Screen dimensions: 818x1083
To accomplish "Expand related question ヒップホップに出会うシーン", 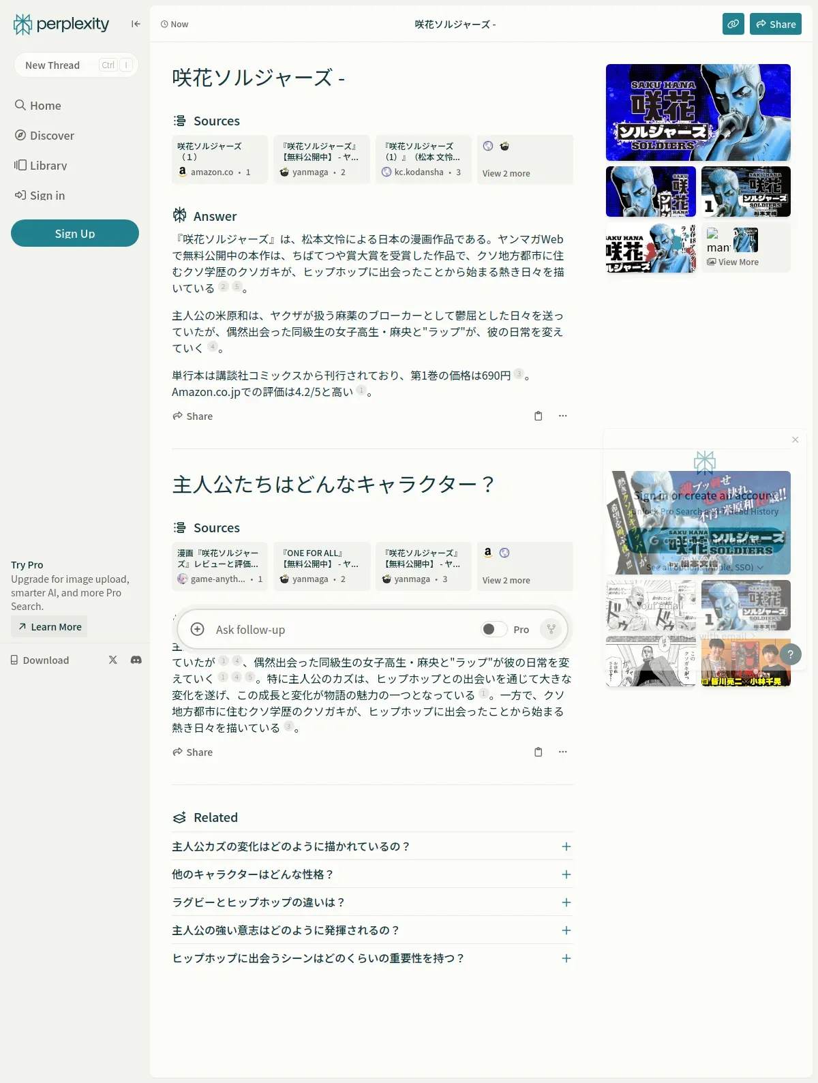I will (372, 958).
